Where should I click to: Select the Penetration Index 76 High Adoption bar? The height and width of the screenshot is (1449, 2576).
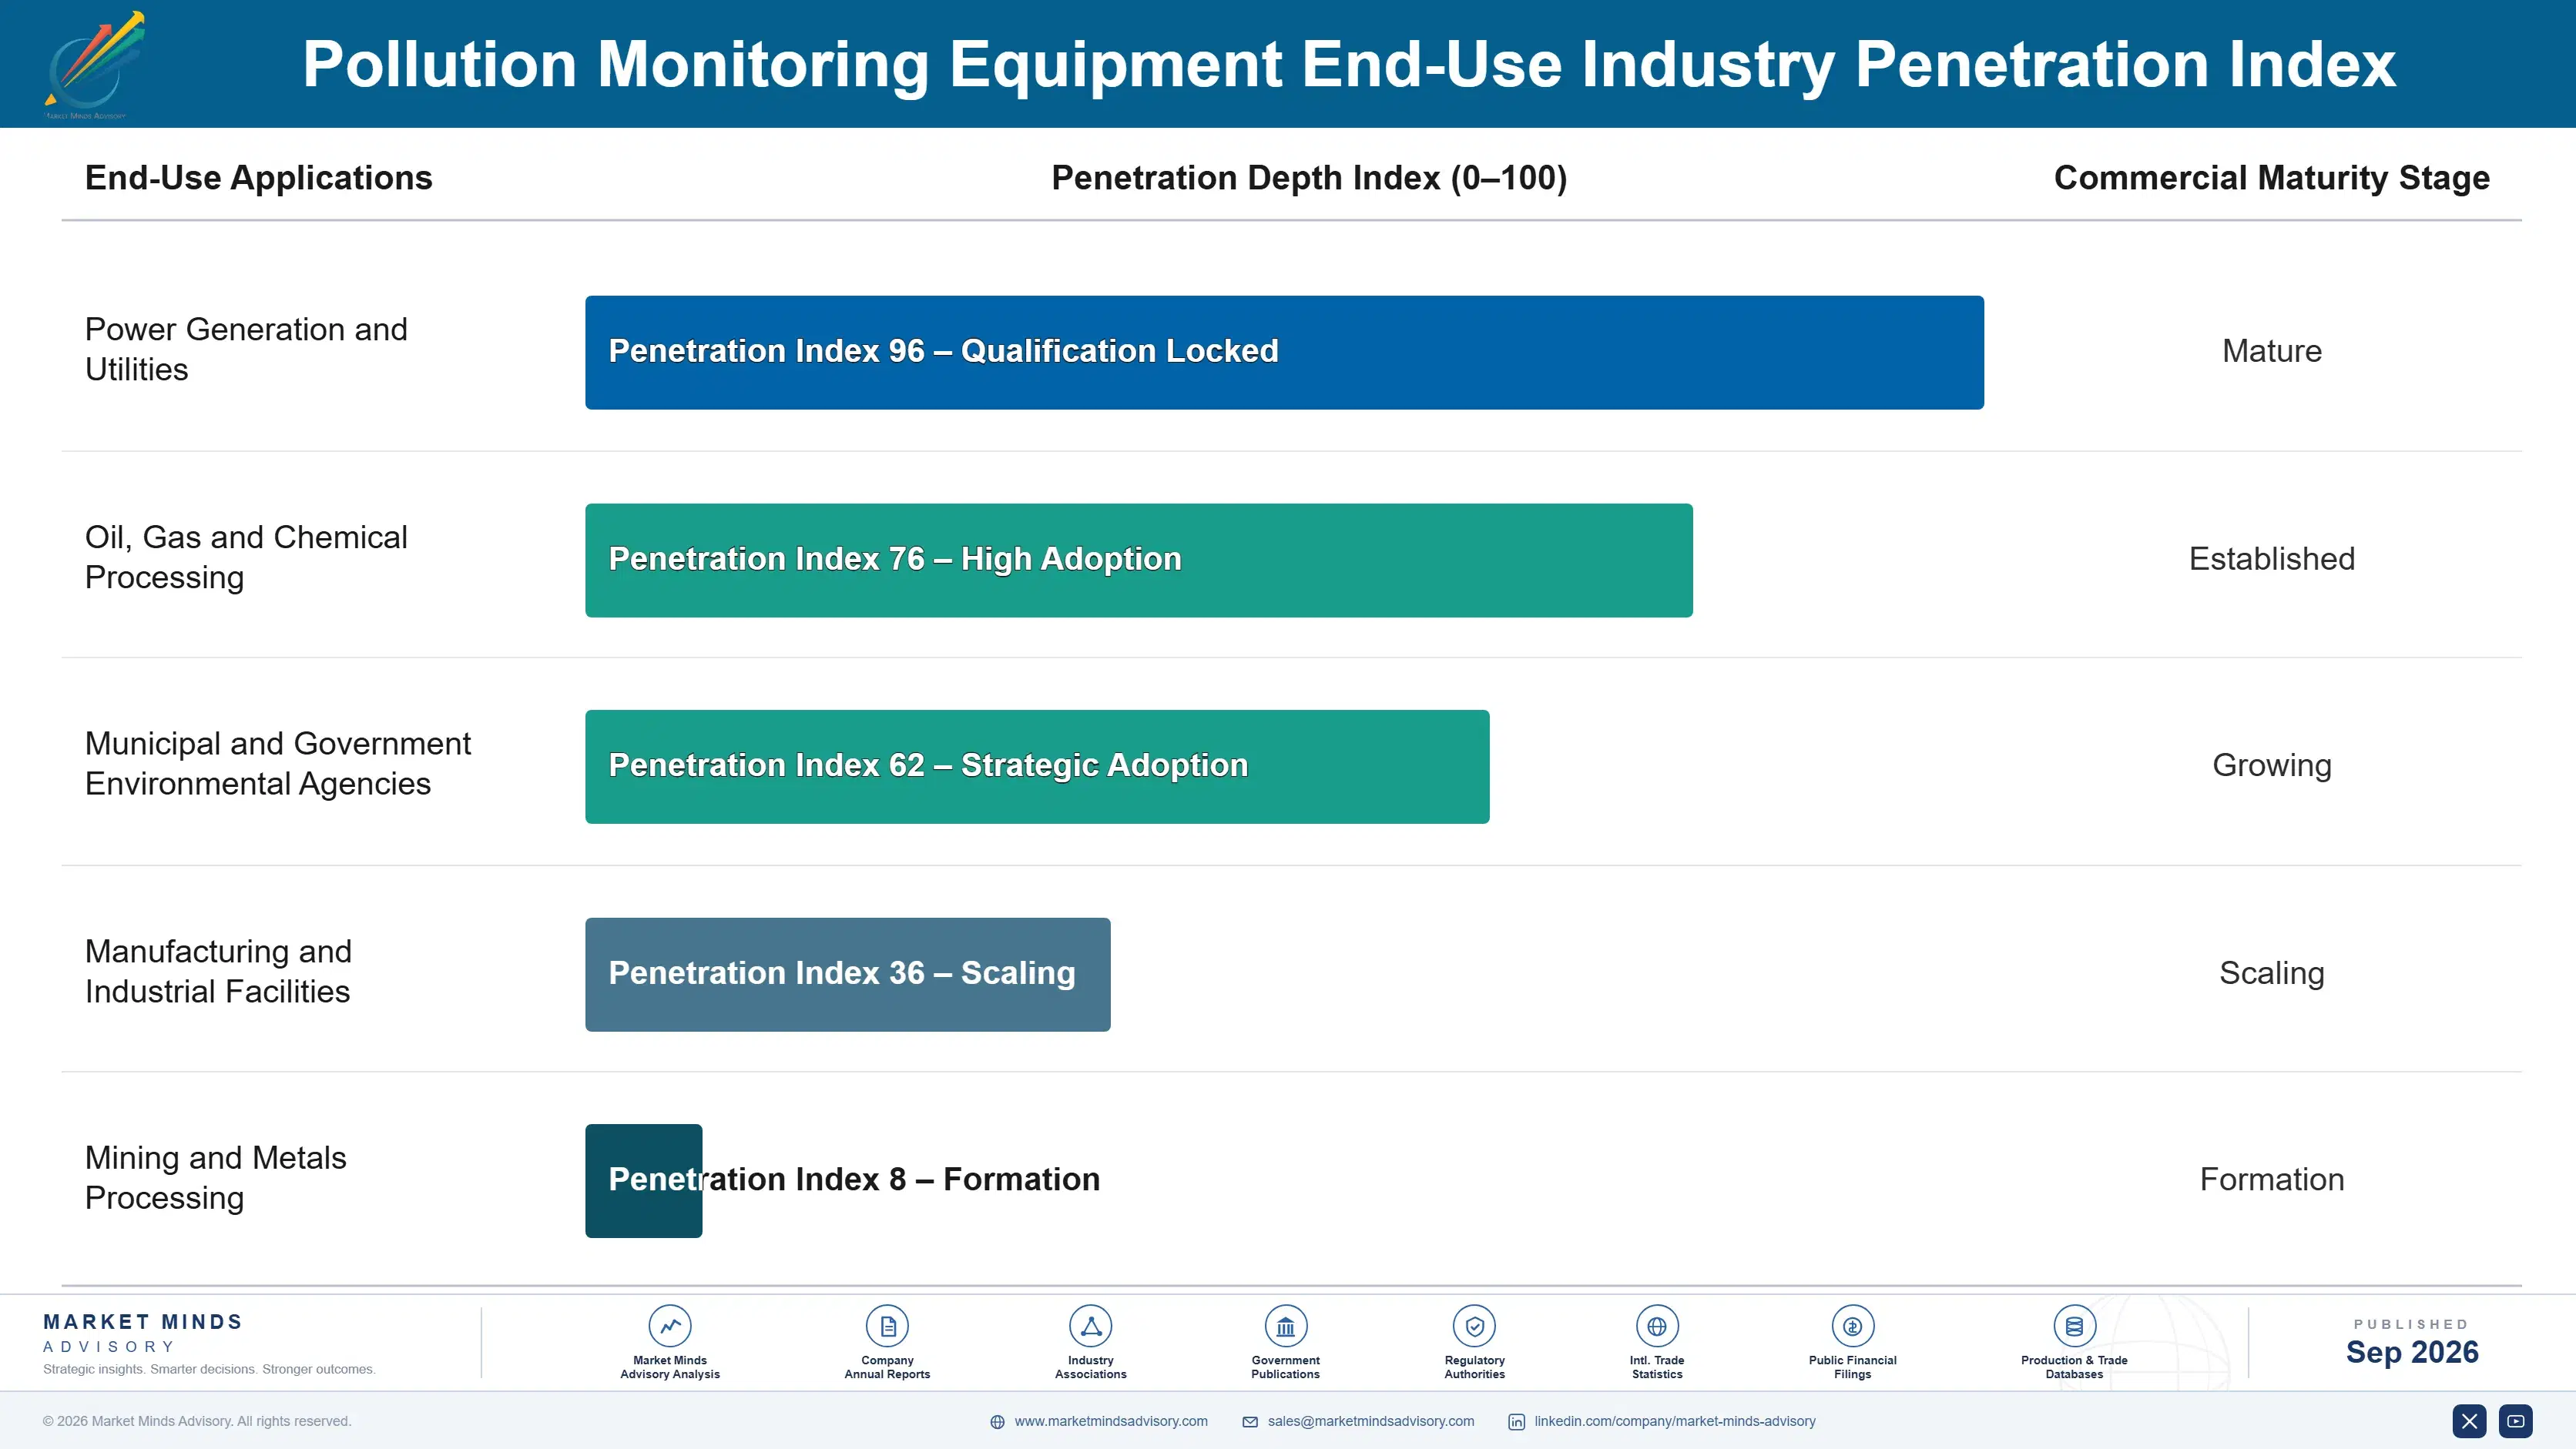1139,560
